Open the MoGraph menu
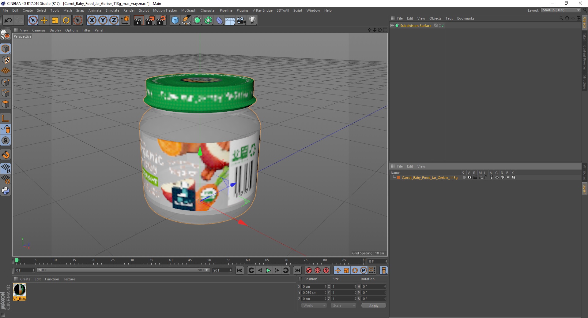The height and width of the screenshot is (318, 588). pos(189,10)
